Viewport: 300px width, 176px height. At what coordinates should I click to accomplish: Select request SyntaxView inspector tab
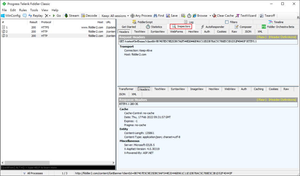click(157, 32)
